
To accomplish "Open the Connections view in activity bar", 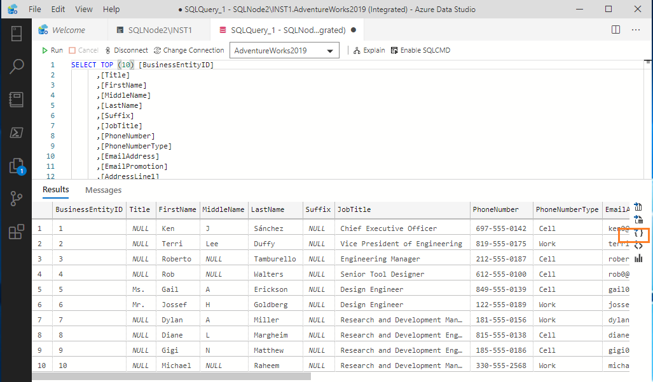I will 17,34.
